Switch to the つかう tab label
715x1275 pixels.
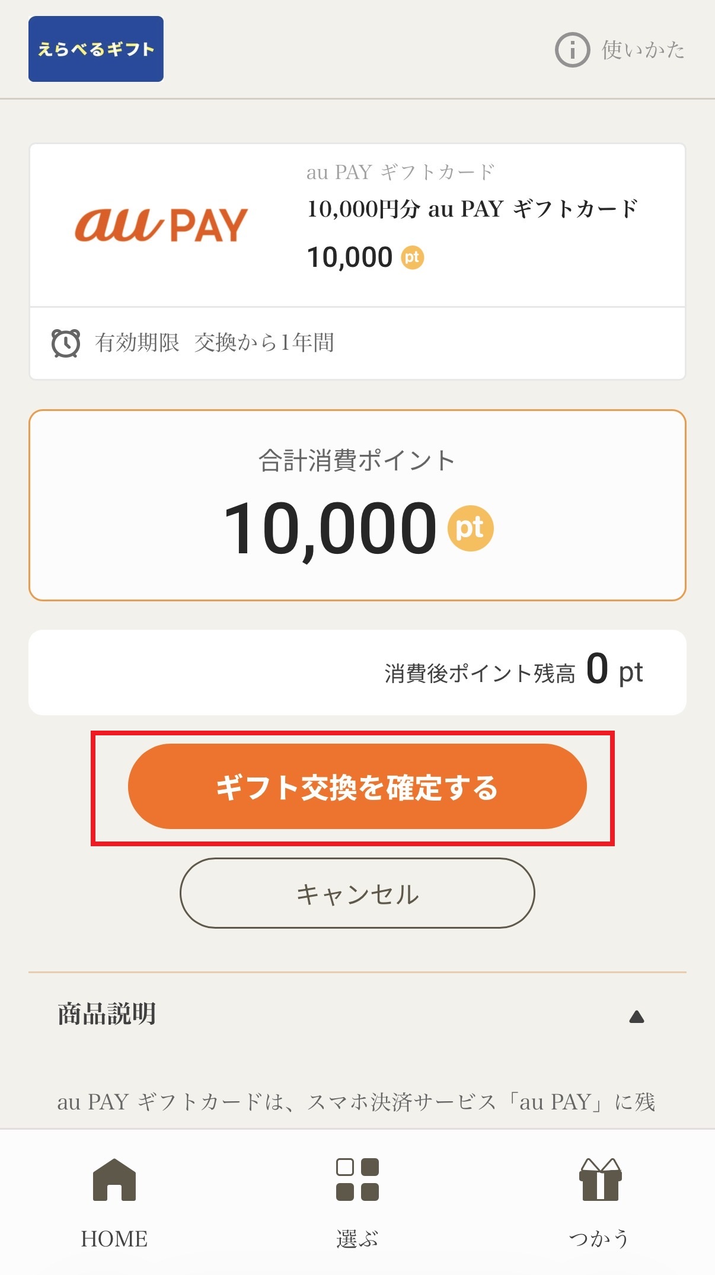(599, 1239)
